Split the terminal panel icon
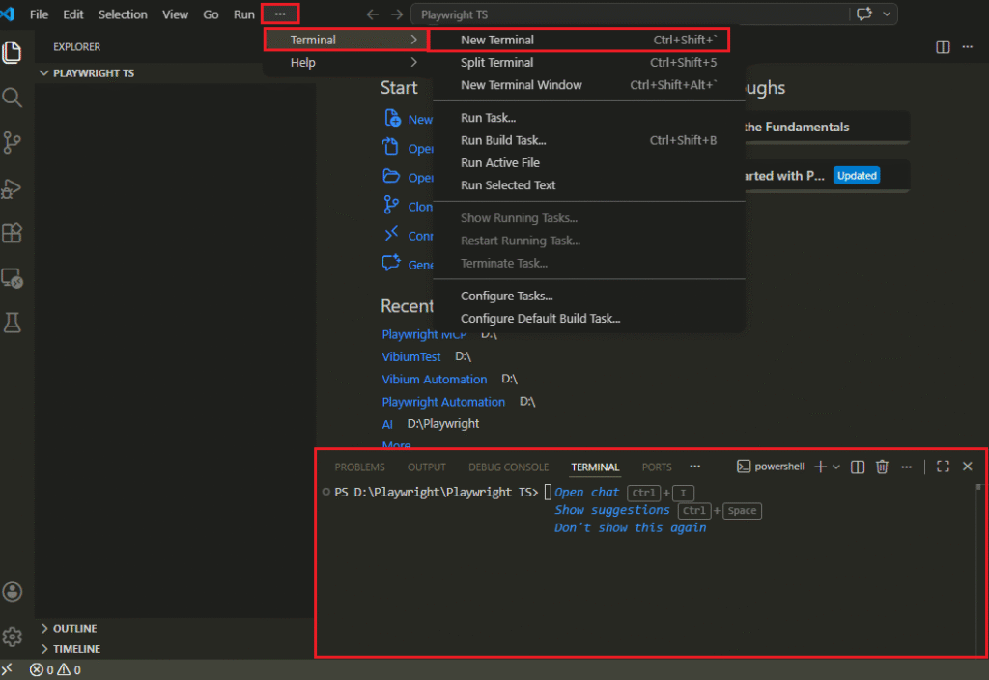The height and width of the screenshot is (680, 989). point(858,467)
